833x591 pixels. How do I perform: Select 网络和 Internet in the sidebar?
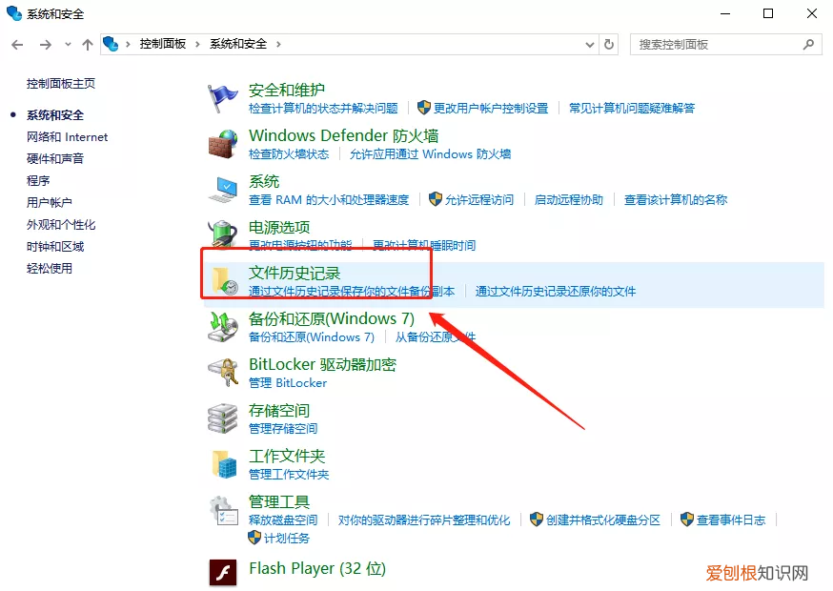(67, 136)
